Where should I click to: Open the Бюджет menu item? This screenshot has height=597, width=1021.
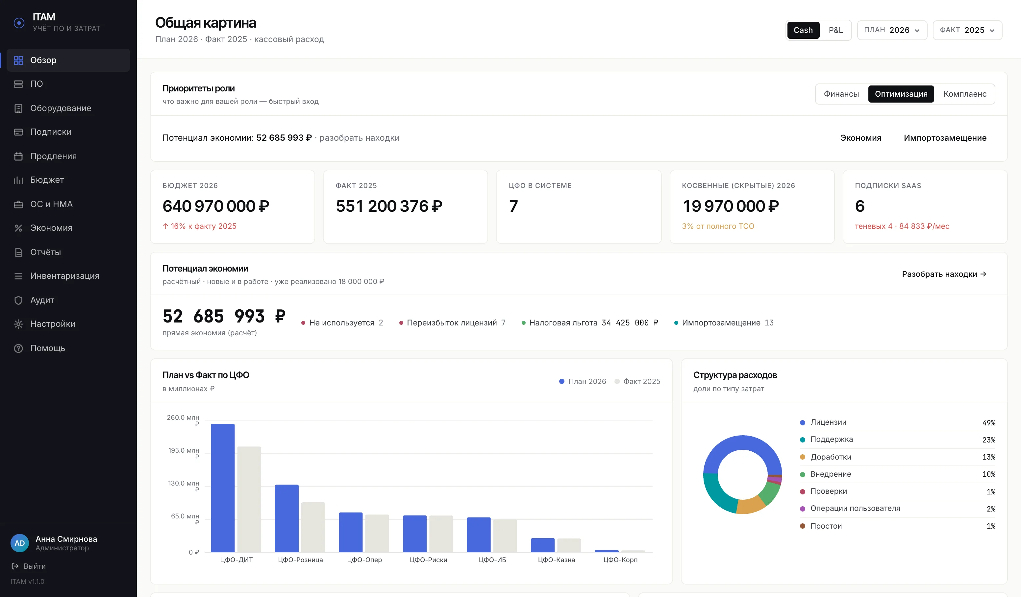click(68, 180)
